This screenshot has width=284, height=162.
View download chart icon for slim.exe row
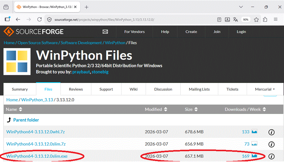[254, 156]
